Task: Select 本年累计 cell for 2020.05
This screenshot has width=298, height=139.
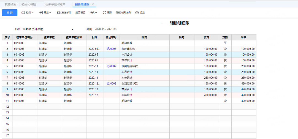Action: click(144, 60)
